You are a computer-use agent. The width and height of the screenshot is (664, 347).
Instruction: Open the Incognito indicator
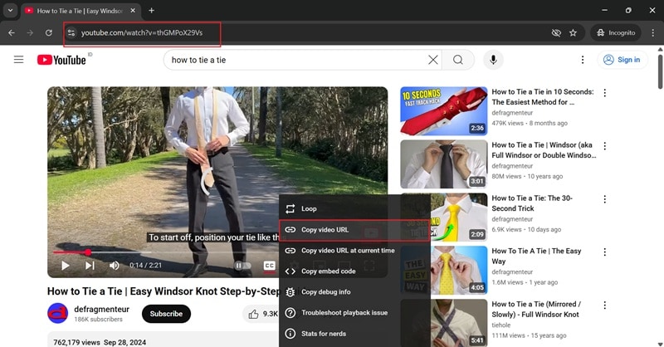pyautogui.click(x=616, y=32)
